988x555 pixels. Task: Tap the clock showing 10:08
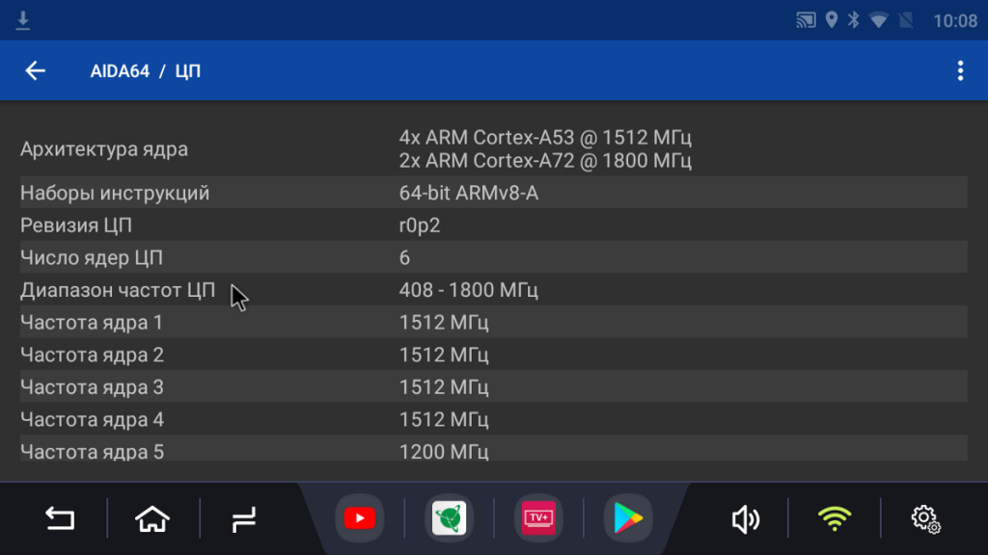[954, 20]
